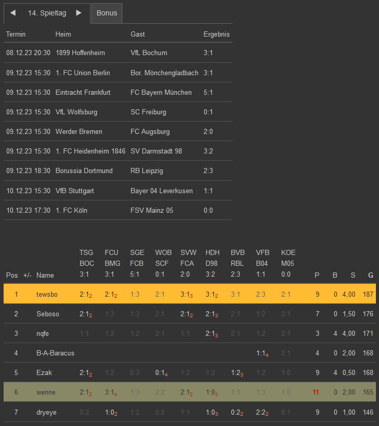Viewport: 379px width, 426px height.
Task: Click the TSG BOC match column header
Action: 86,263
